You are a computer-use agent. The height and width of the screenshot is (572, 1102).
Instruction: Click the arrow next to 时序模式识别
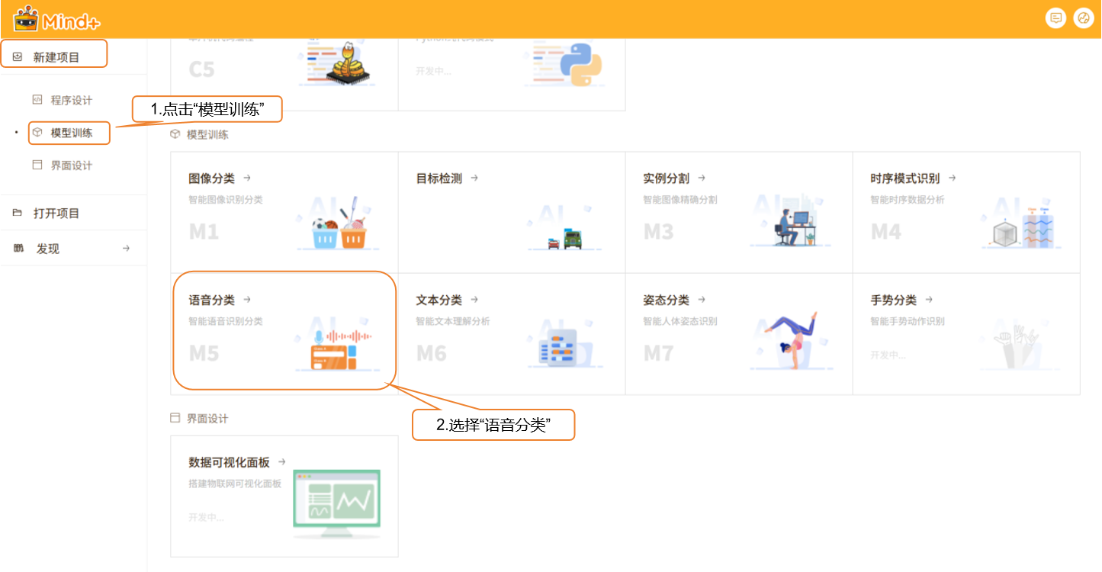[952, 178]
